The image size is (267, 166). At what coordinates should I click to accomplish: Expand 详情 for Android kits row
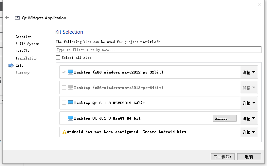coord(249,132)
